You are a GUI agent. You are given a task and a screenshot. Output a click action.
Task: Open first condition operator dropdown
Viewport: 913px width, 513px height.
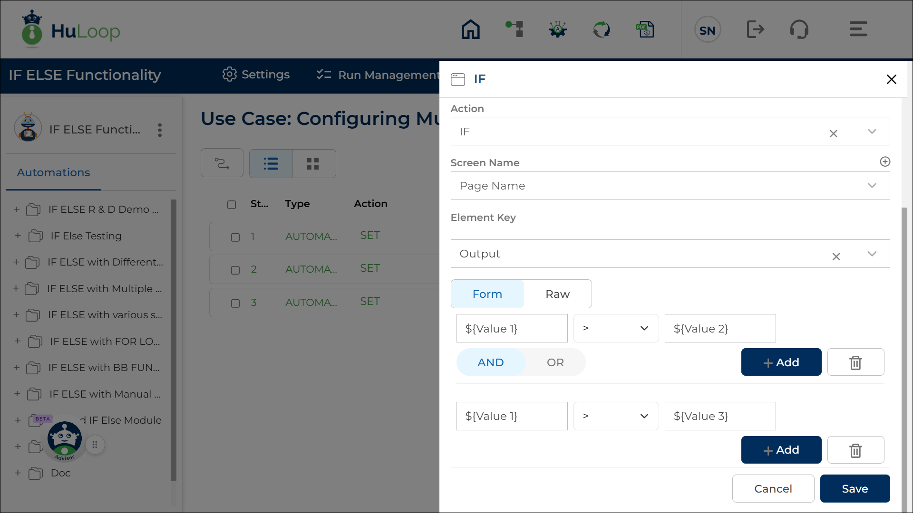tap(615, 328)
